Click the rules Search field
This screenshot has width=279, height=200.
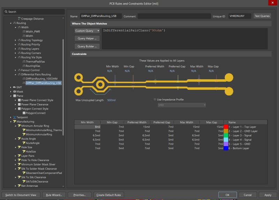[34, 12]
